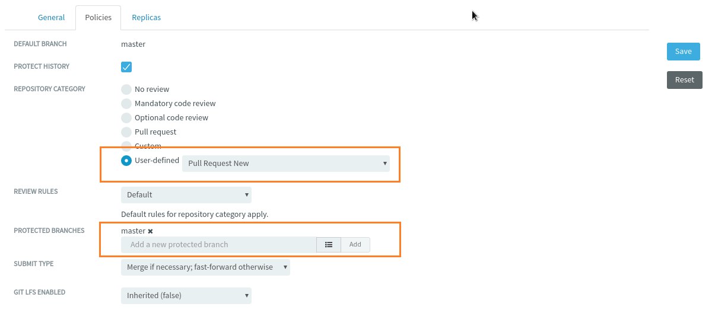Switch to the Replicas tab

point(147,17)
